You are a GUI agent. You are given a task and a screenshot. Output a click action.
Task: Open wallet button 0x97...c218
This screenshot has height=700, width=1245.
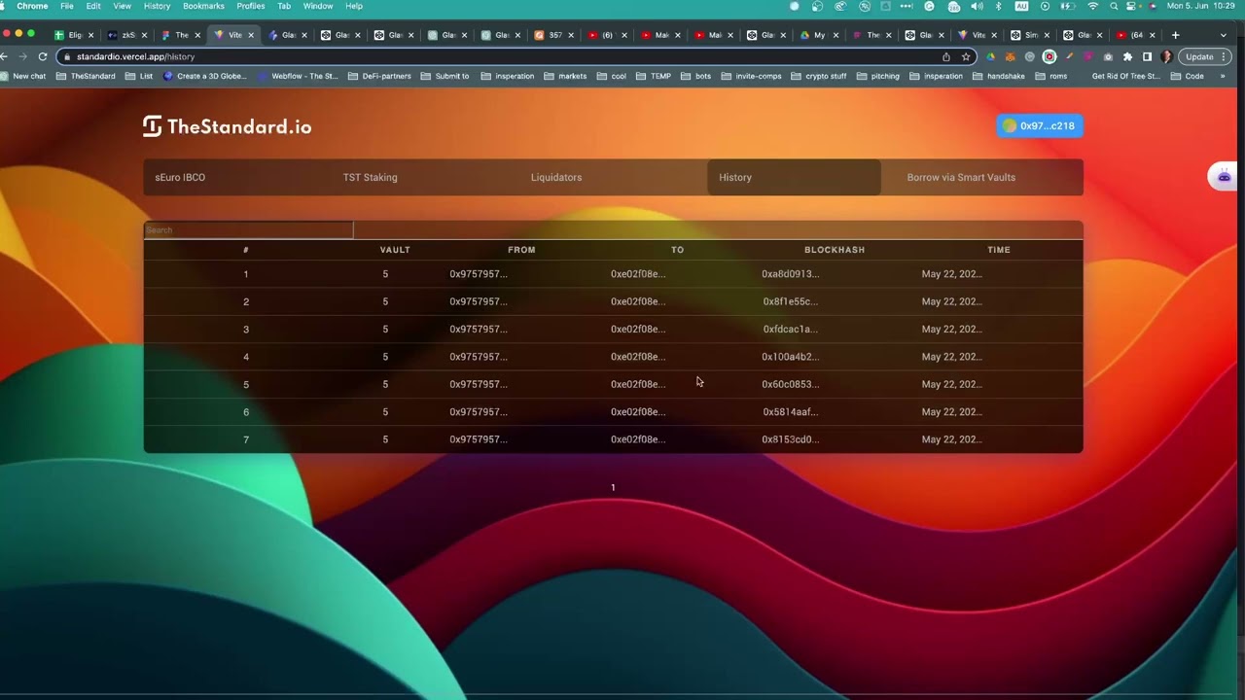(1039, 125)
